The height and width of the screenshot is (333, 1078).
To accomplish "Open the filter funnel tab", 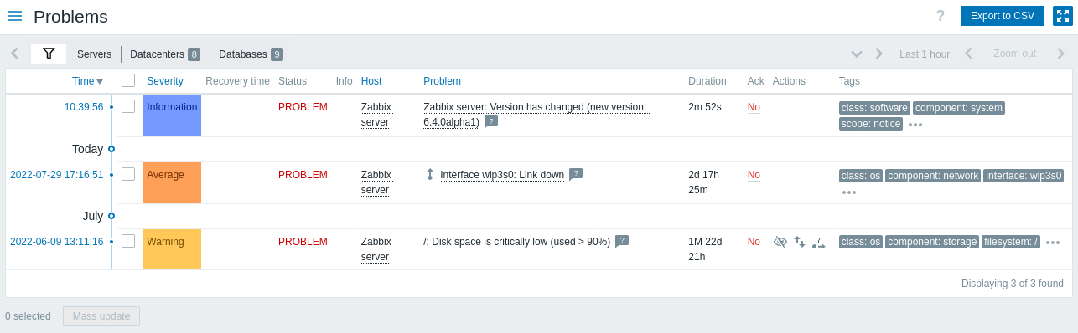I will point(49,54).
